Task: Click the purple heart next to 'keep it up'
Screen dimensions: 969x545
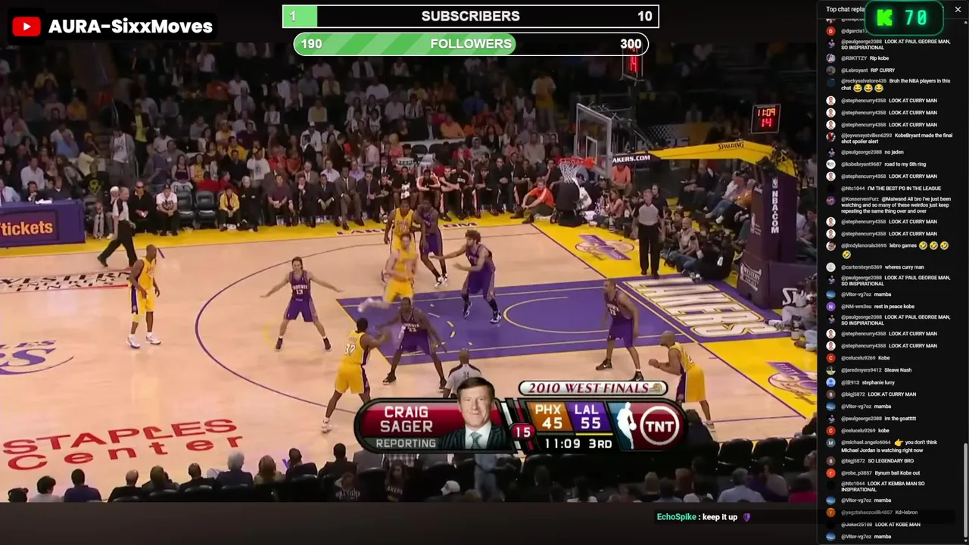Action: click(746, 517)
